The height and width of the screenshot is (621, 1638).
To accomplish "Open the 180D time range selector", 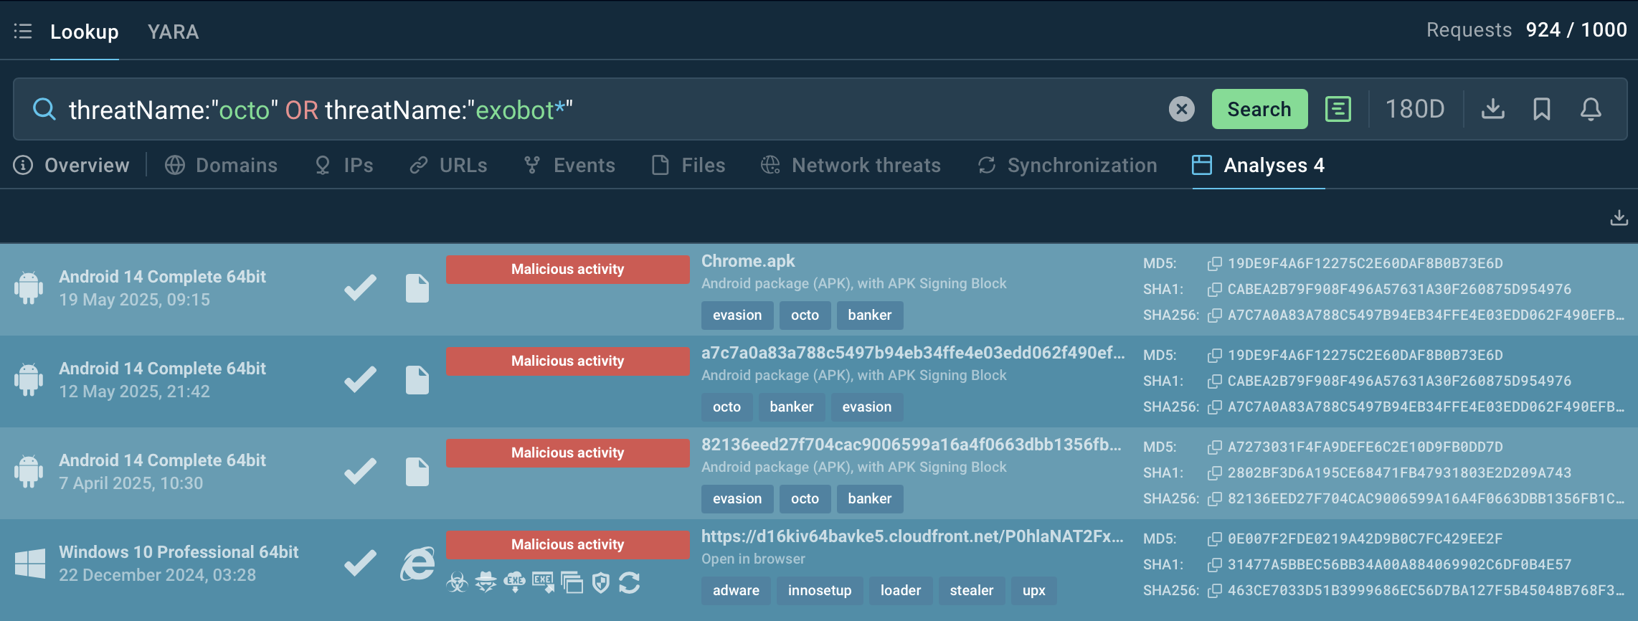I will click(1414, 109).
